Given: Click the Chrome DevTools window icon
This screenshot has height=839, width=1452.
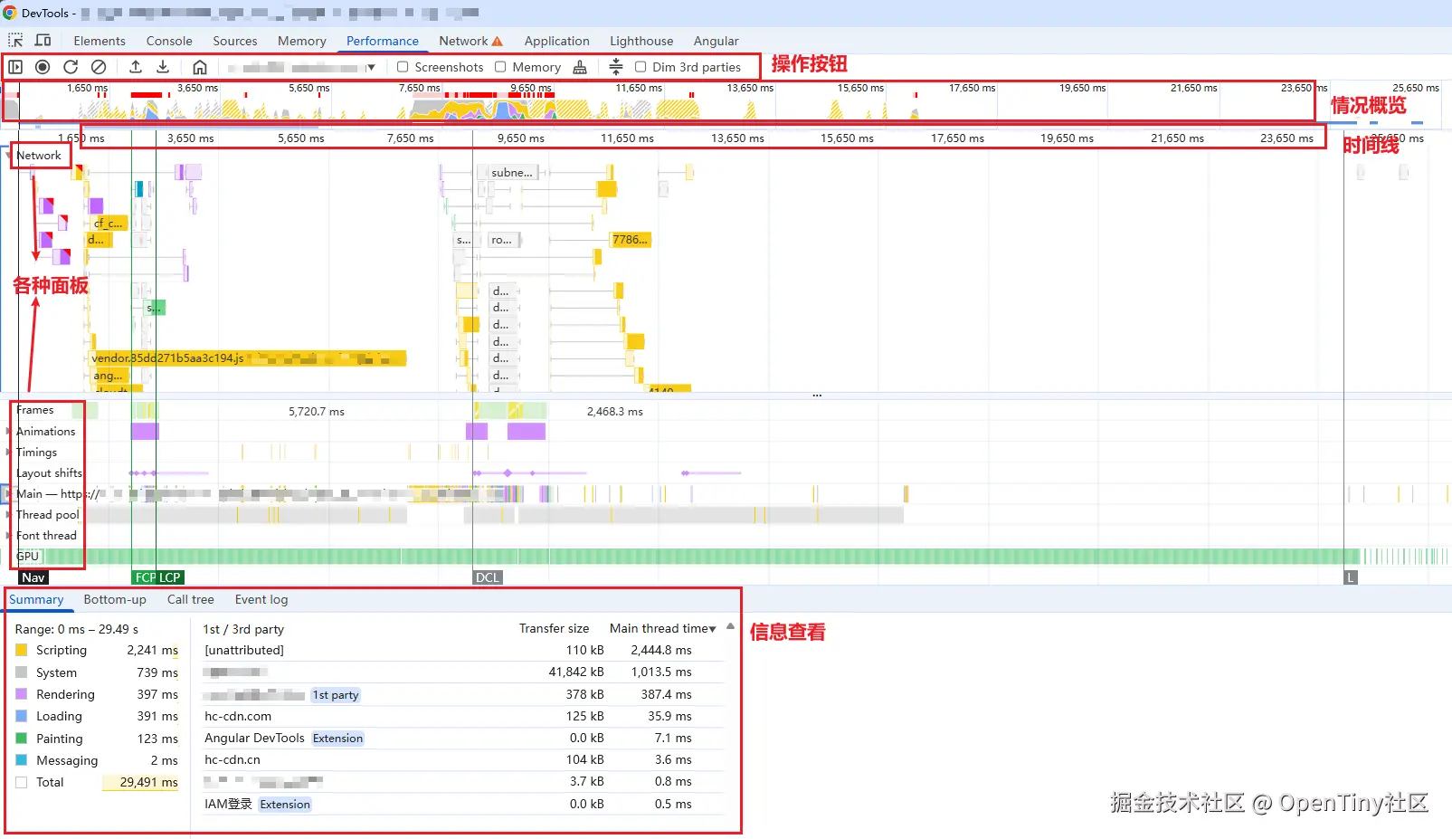Looking at the screenshot, I should 10,13.
